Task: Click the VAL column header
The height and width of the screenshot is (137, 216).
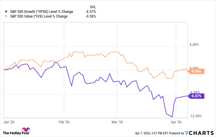Action: click(x=93, y=6)
